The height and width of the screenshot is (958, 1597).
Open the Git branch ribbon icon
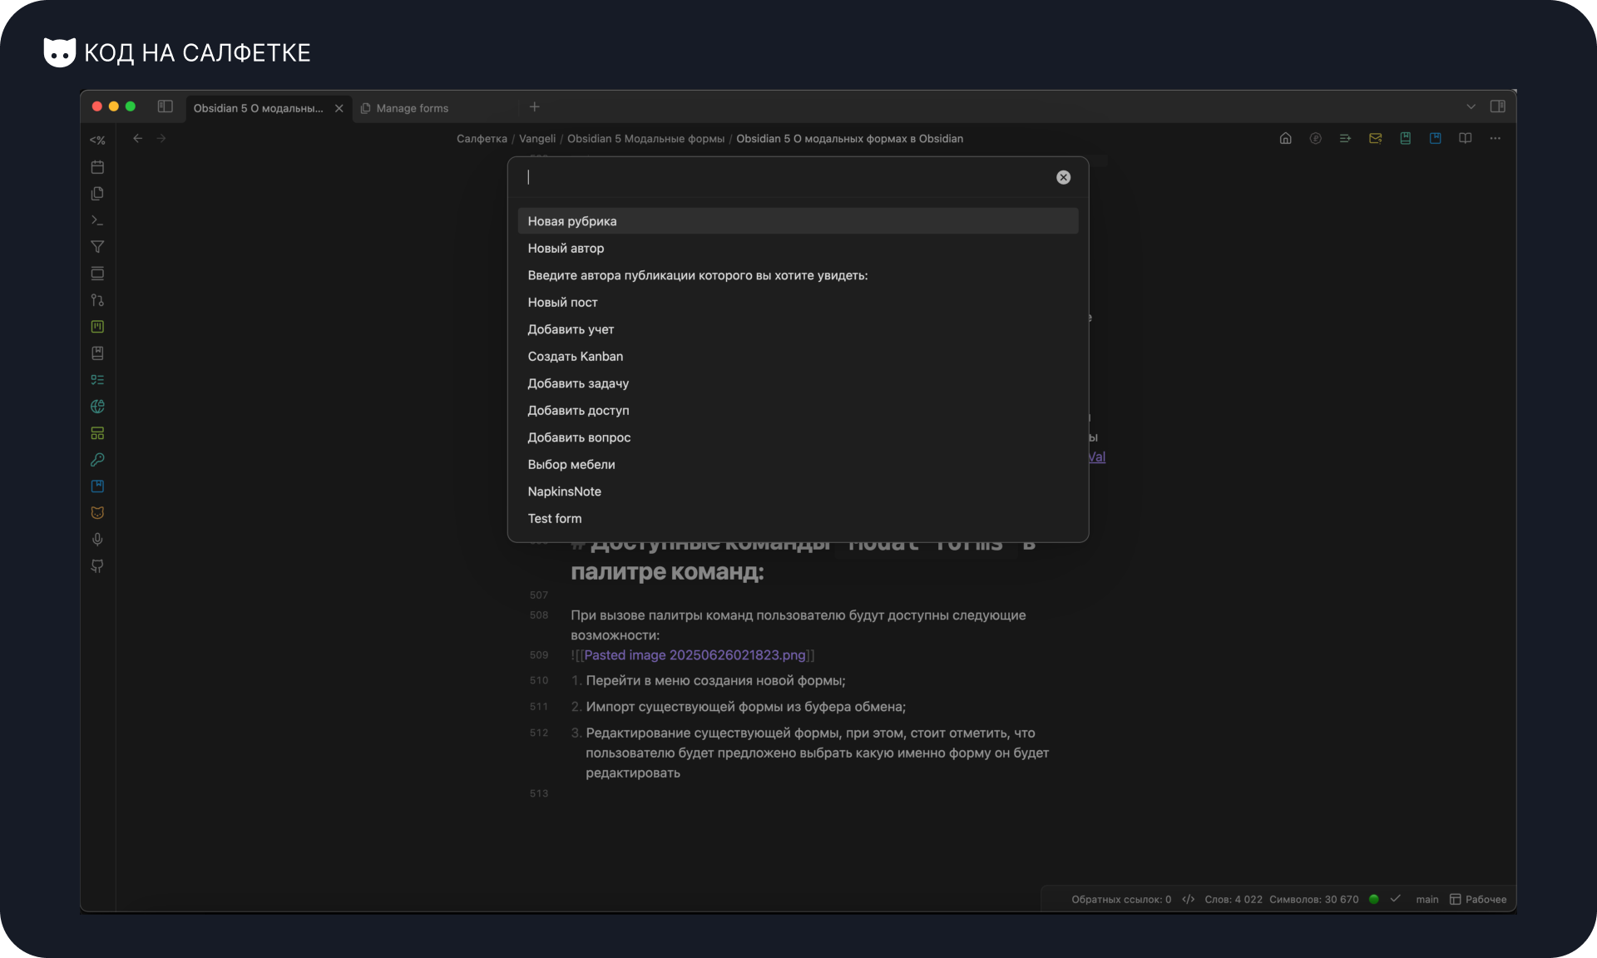pos(97,300)
